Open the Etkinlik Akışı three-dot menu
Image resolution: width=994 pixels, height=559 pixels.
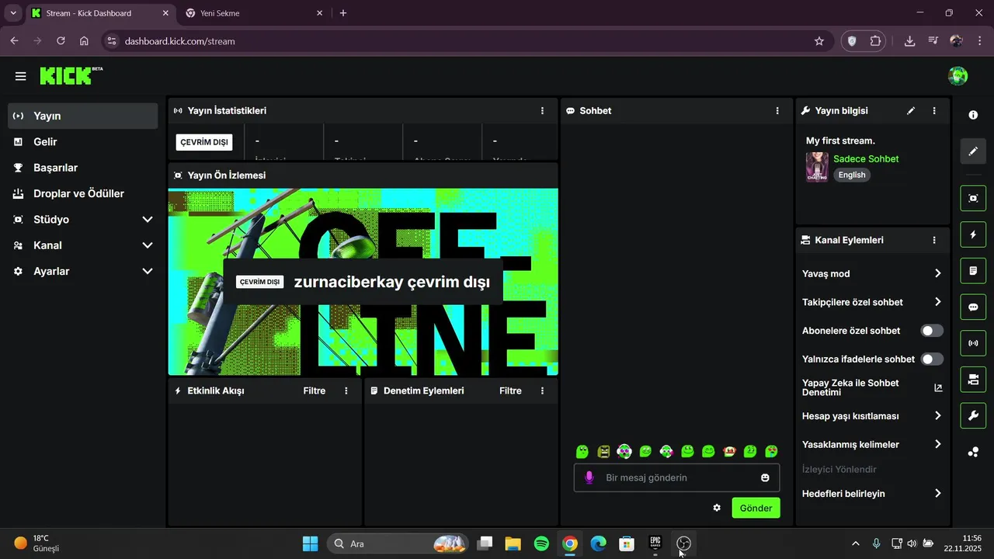coord(346,391)
